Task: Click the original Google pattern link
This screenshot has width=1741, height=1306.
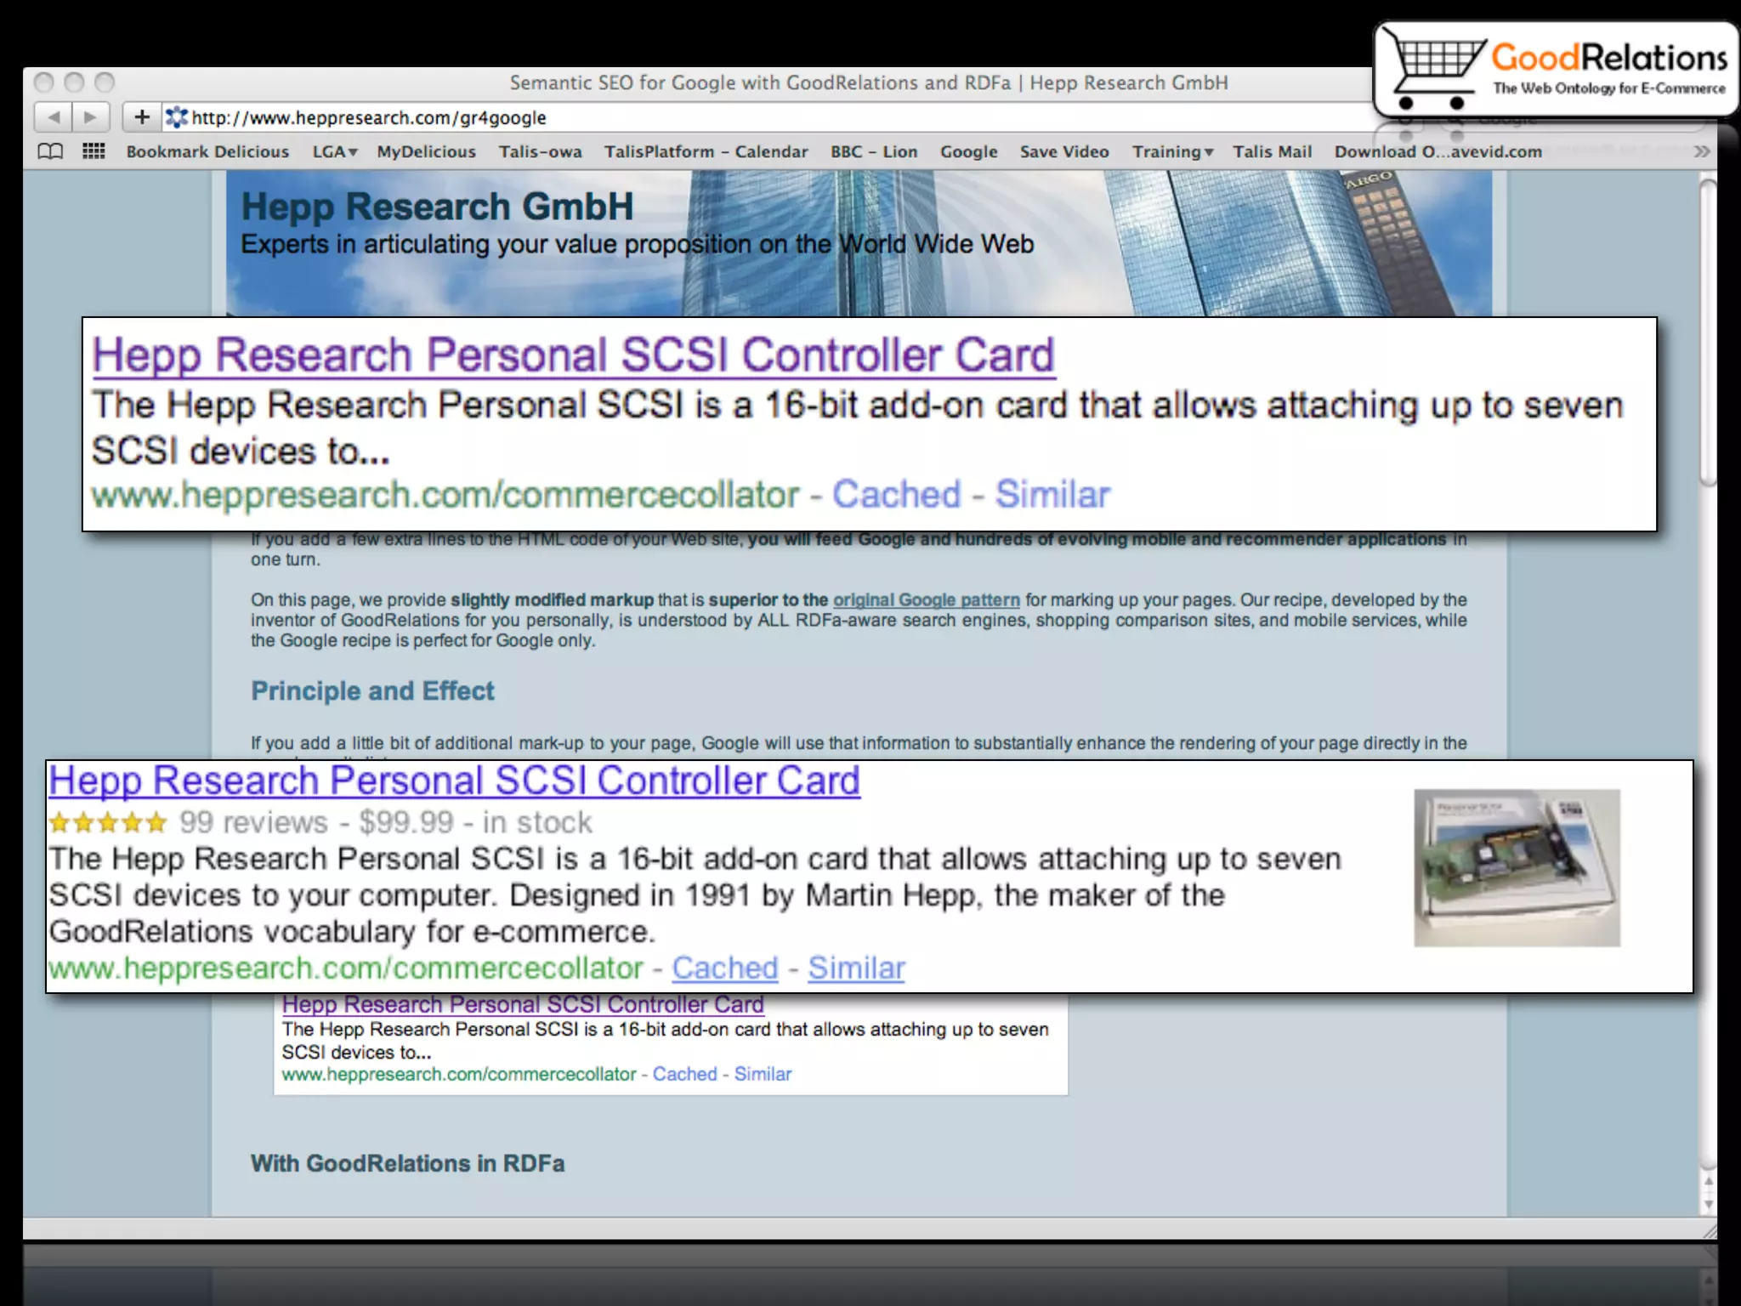Action: (926, 600)
